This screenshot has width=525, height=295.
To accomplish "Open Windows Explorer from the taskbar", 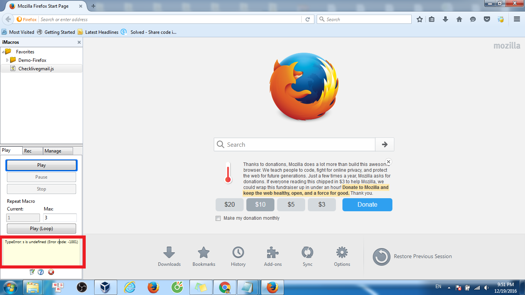I will coord(33,287).
